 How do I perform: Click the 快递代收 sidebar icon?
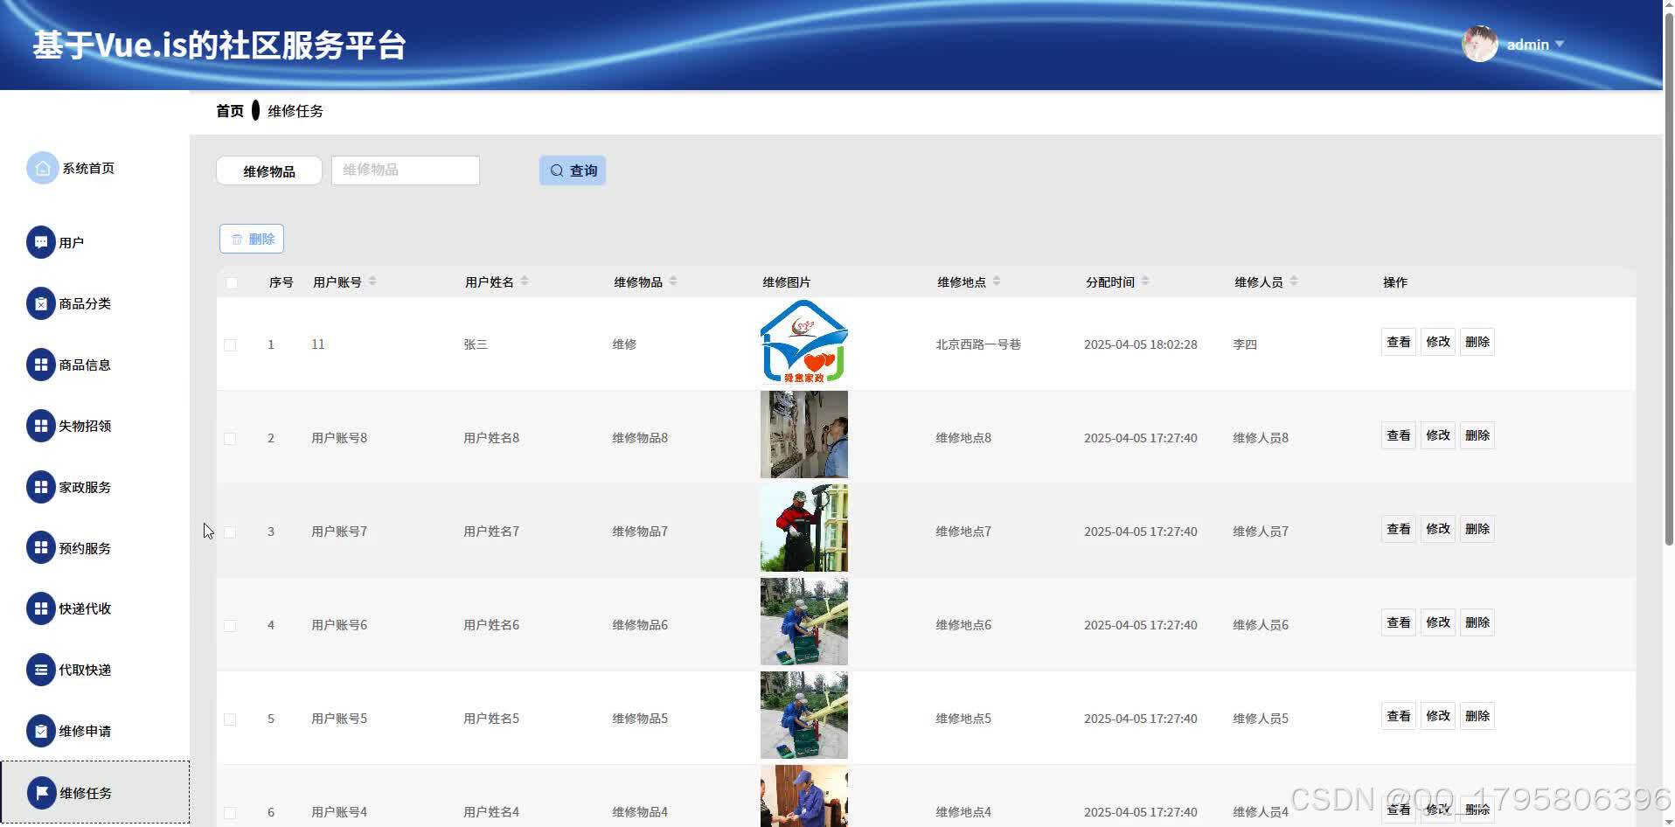[x=41, y=608]
